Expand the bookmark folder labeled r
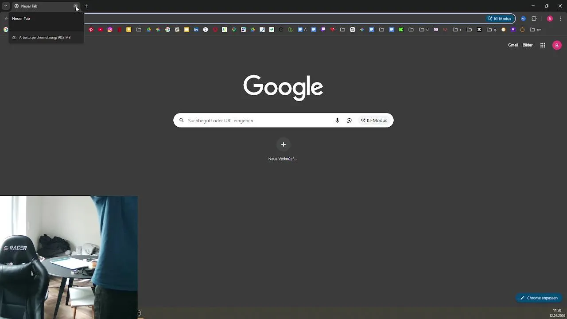The height and width of the screenshot is (319, 567). [458, 30]
